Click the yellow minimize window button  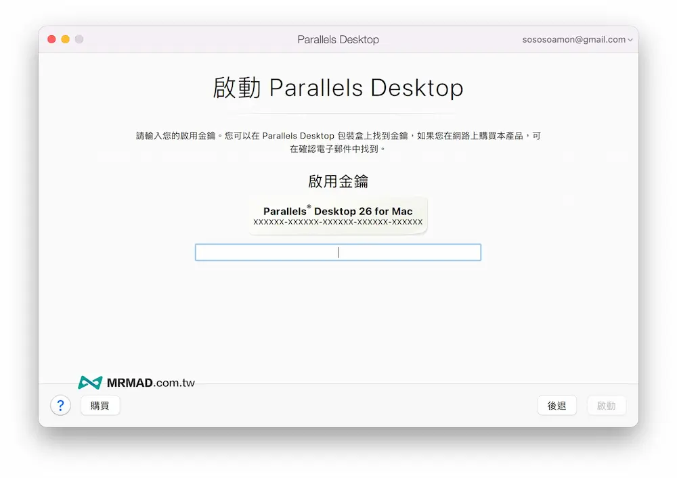coord(65,39)
